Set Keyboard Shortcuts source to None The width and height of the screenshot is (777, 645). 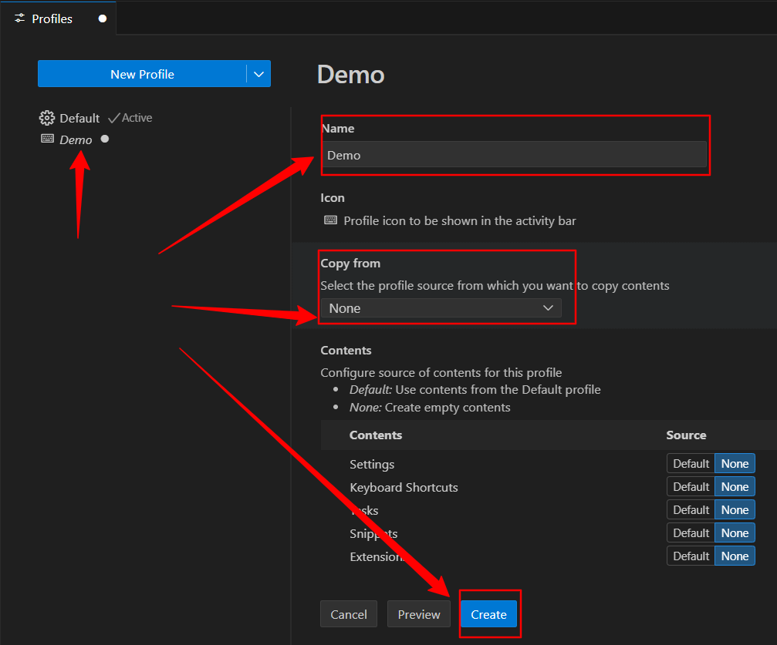click(735, 486)
